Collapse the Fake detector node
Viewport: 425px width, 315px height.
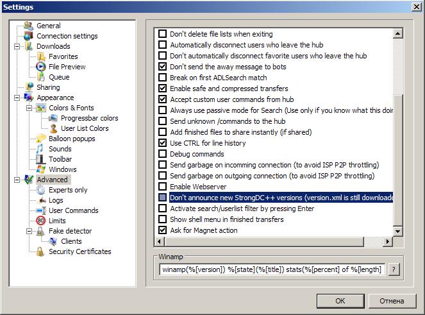29,231
